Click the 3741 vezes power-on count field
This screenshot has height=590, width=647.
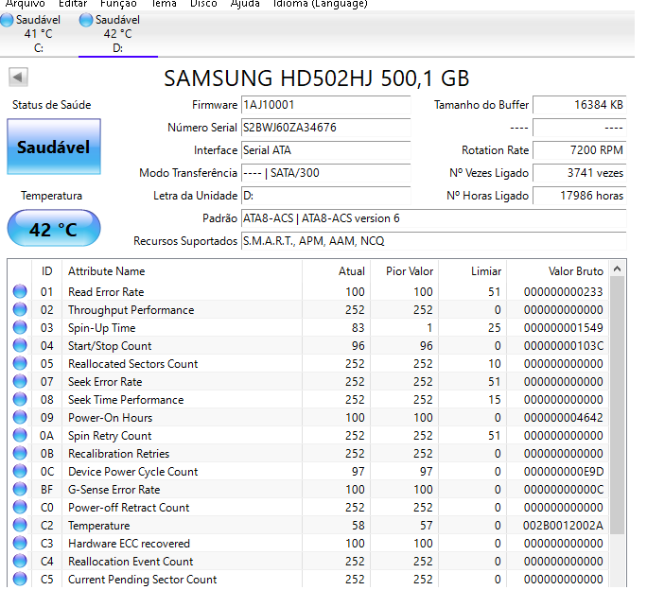coord(580,173)
